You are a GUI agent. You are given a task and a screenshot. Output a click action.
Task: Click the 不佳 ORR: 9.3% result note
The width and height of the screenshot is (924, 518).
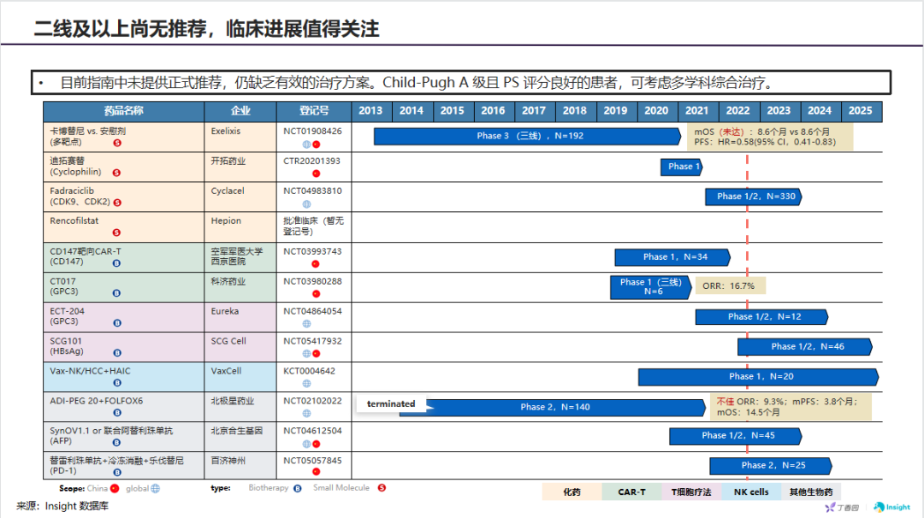pos(791,407)
